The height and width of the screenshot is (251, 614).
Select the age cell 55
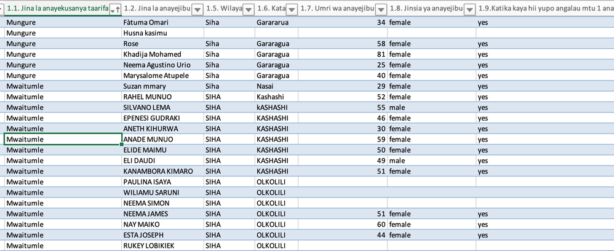(x=343, y=107)
